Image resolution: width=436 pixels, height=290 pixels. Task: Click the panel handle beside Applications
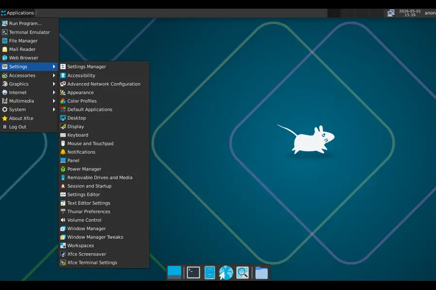click(x=36, y=13)
